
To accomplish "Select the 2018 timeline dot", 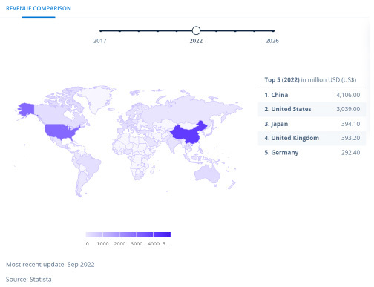I will point(119,31).
